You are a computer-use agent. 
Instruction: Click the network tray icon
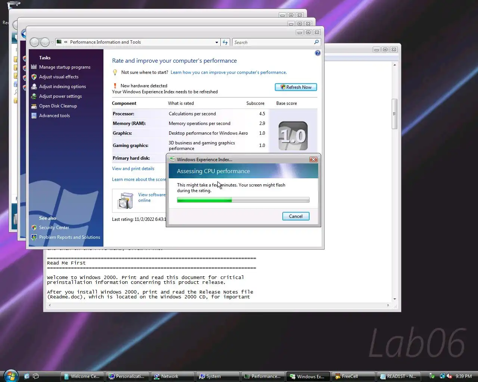pyautogui.click(x=442, y=376)
